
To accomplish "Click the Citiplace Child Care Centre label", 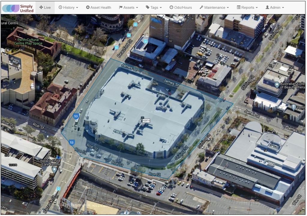I will tap(49, 163).
